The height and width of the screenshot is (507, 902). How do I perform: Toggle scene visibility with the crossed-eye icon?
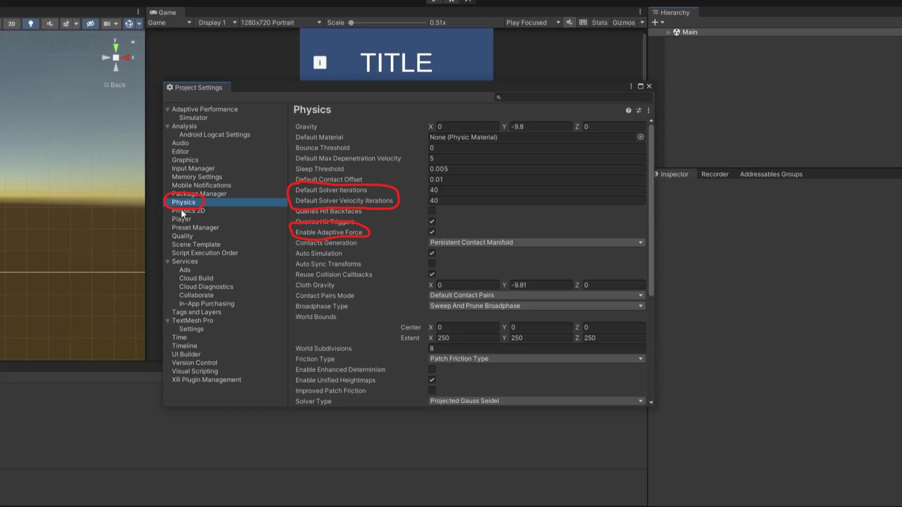[90, 23]
